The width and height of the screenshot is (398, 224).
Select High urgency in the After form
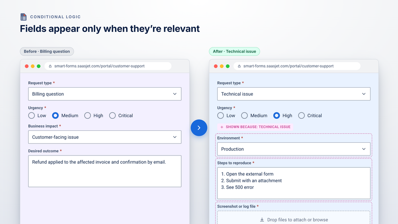276,116
